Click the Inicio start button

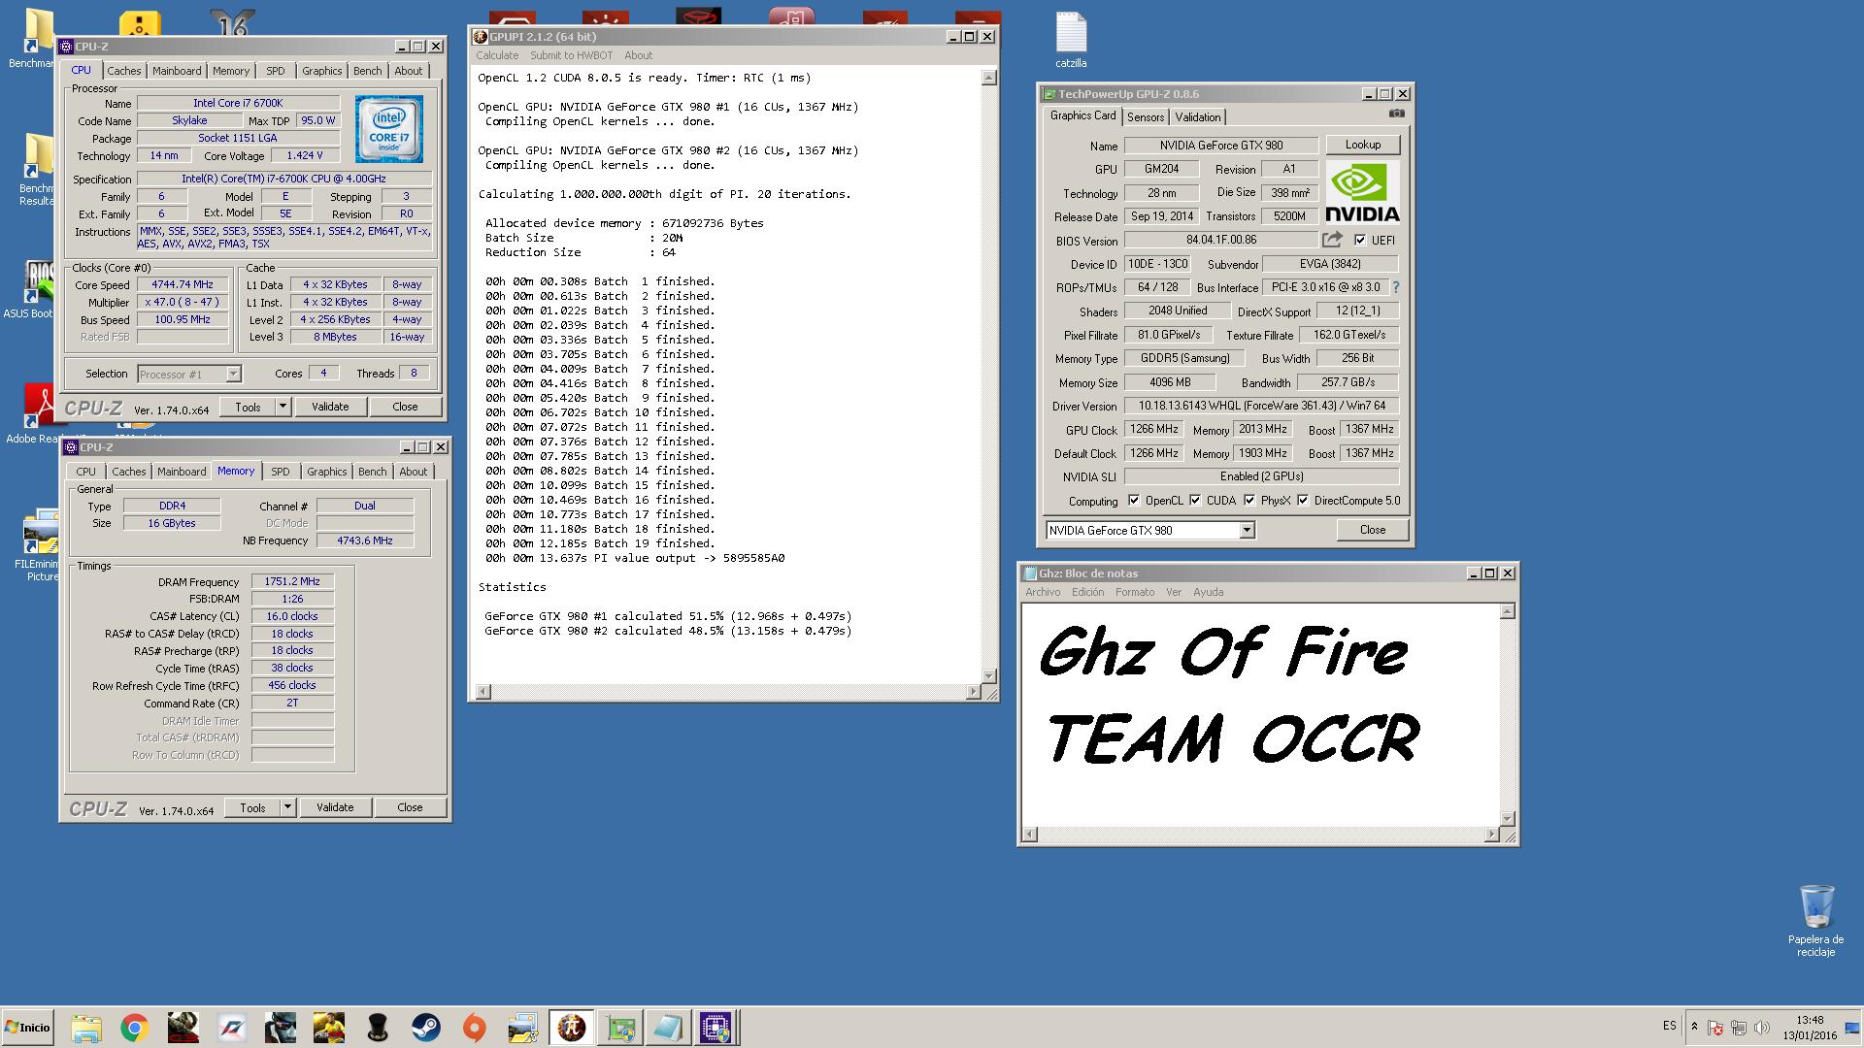[27, 1028]
